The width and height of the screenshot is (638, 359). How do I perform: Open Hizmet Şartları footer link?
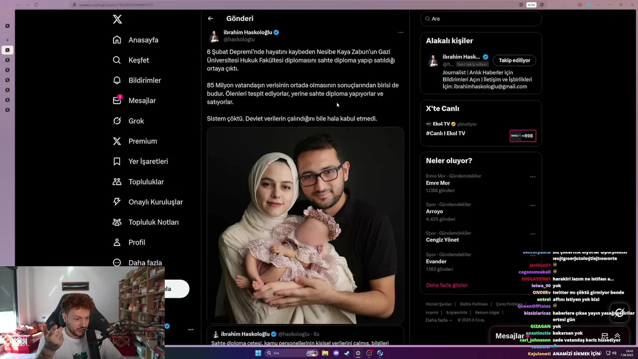coord(439,304)
